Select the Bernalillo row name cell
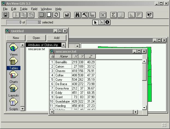This screenshot has height=129, width=170. click(x=63, y=62)
